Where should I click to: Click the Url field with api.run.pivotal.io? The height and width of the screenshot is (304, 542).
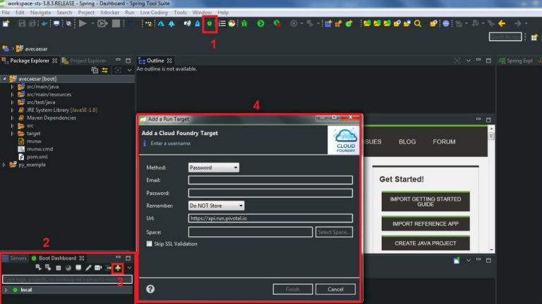[270, 218]
